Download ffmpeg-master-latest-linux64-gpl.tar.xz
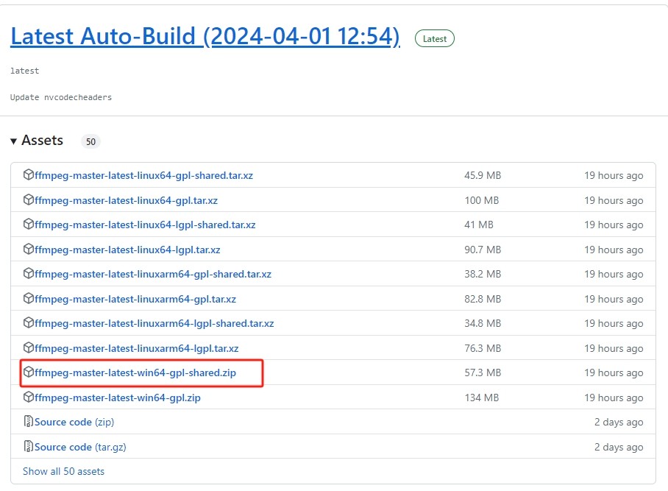Screen dimensions: 668x491 click(x=126, y=200)
